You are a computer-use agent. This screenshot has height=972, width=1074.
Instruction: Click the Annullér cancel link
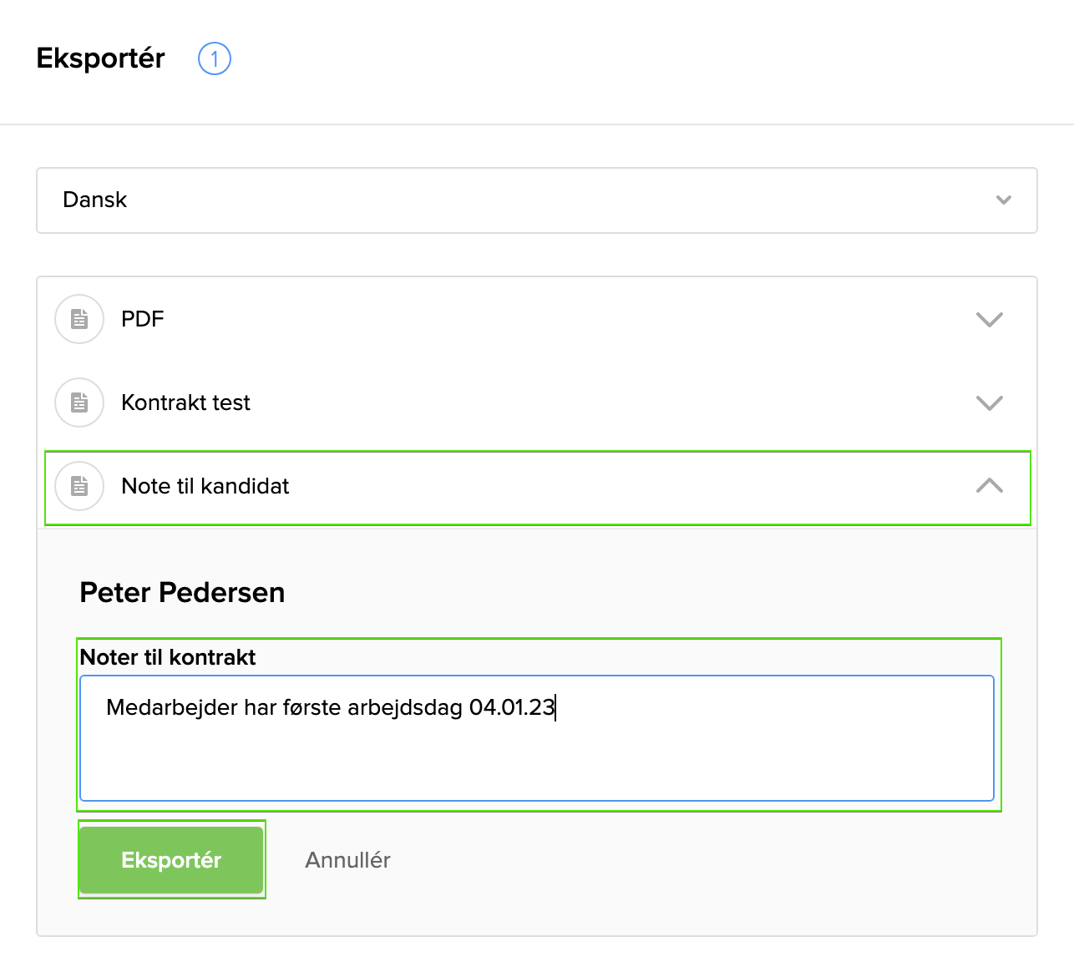[x=347, y=860]
